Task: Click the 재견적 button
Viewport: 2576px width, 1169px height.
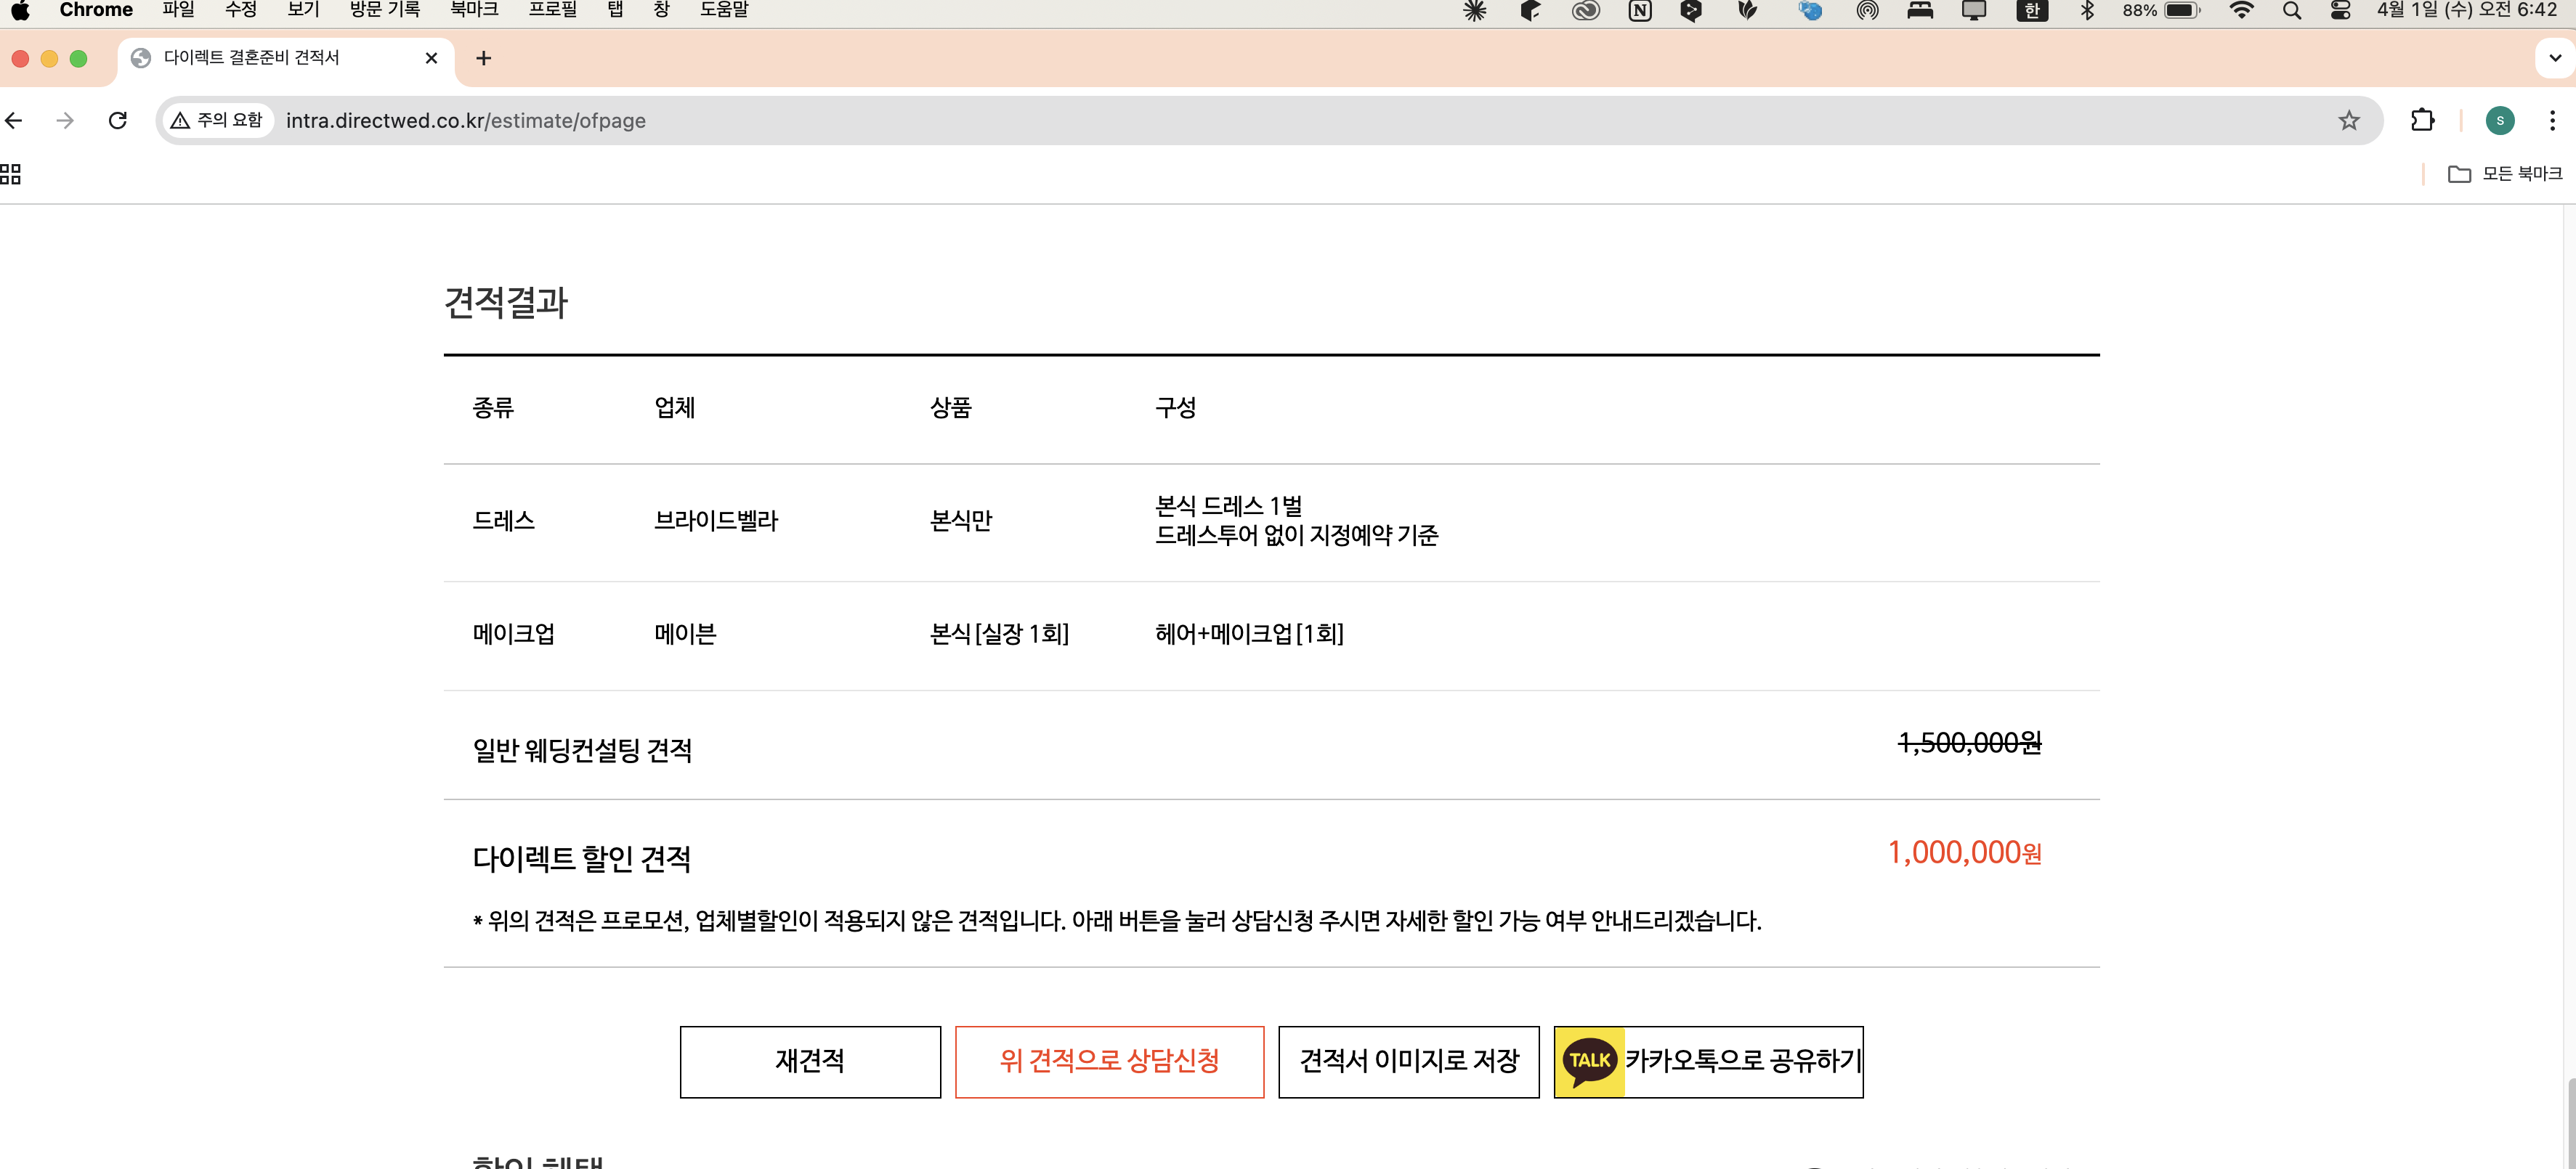Action: pyautogui.click(x=810, y=1062)
